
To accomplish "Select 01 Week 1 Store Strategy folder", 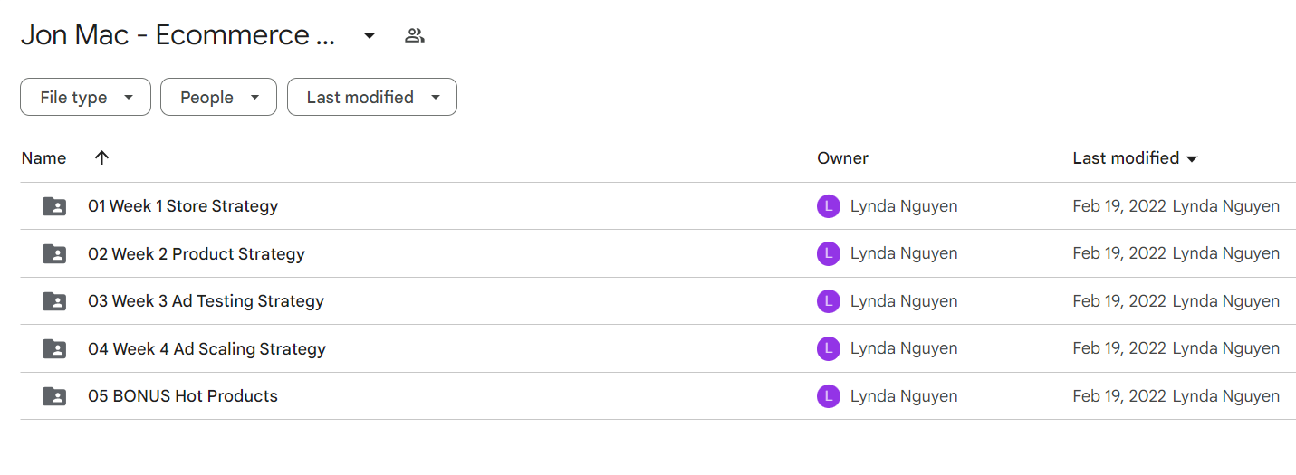I will pyautogui.click(x=658, y=206).
